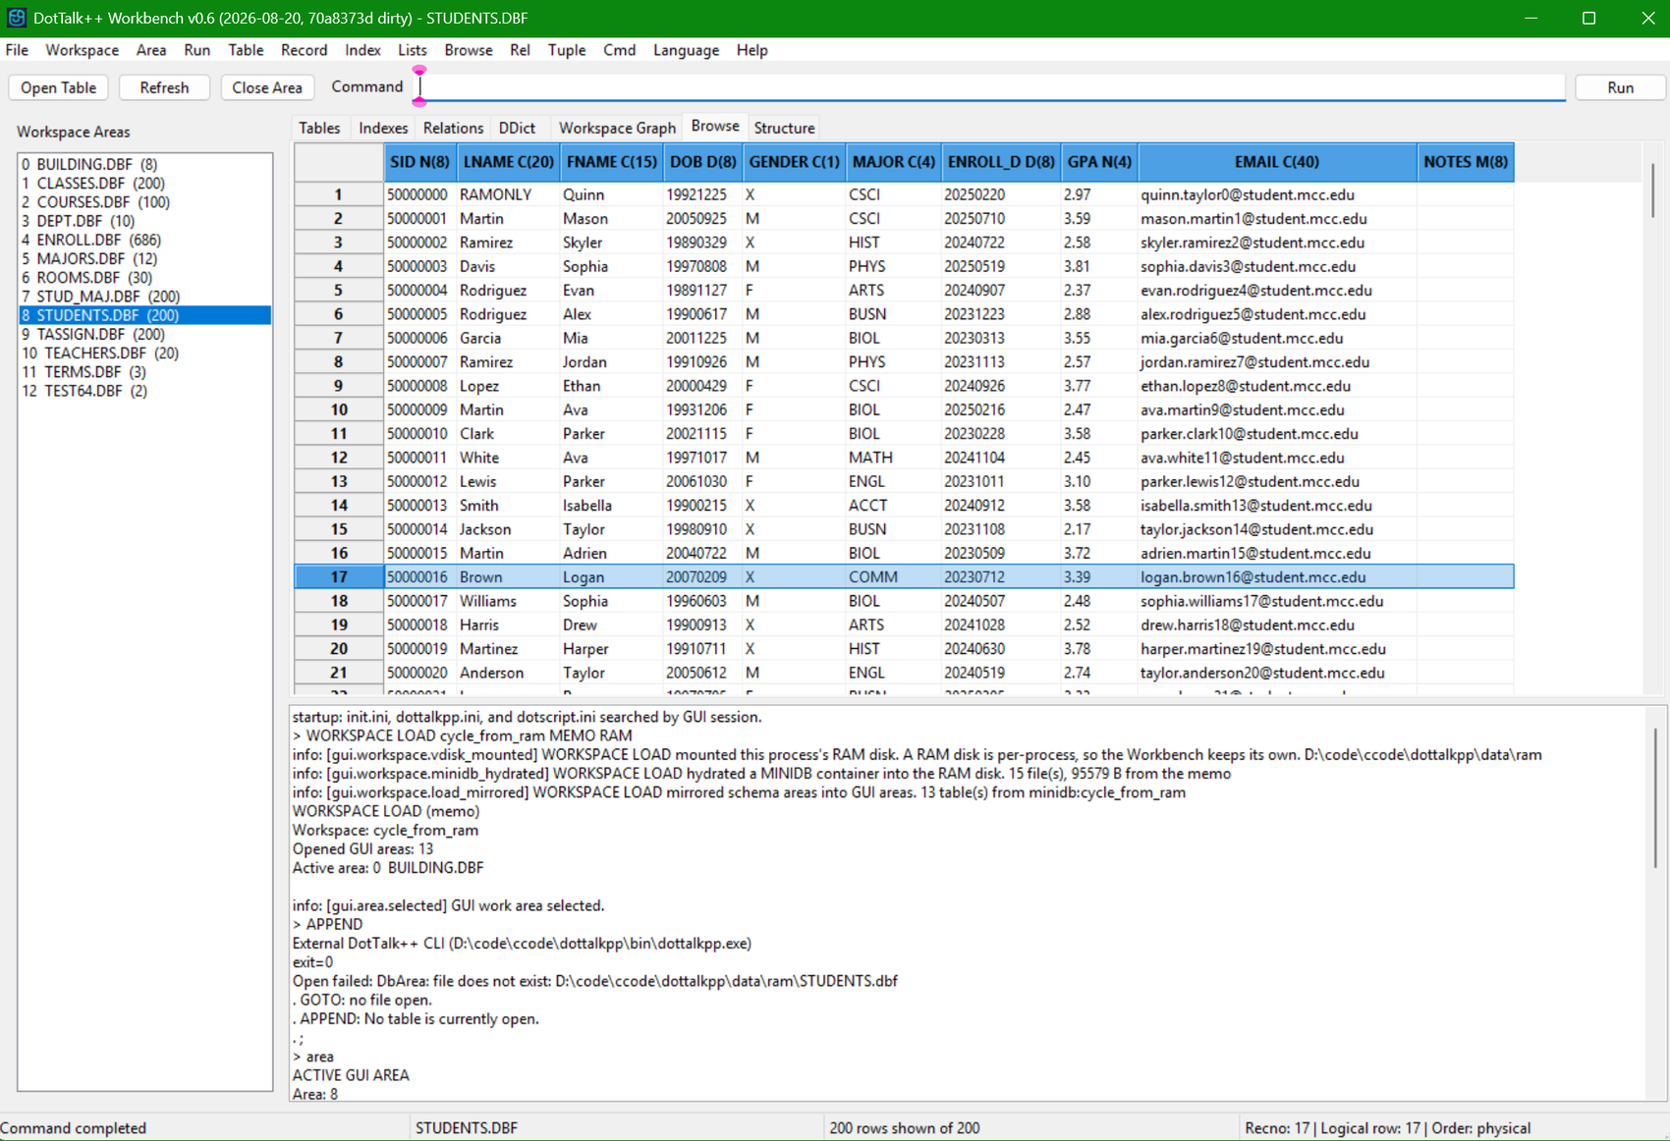Switch to the Structure tab
The image size is (1670, 1141).
coord(784,128)
